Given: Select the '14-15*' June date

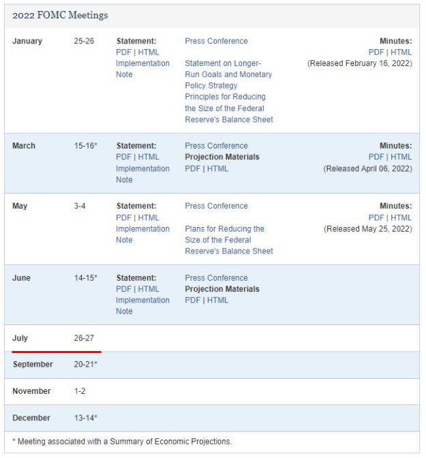Looking at the screenshot, I should pyautogui.click(x=85, y=278).
